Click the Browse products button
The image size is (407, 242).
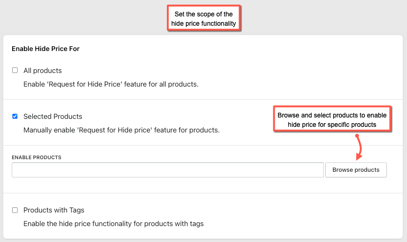click(x=356, y=170)
